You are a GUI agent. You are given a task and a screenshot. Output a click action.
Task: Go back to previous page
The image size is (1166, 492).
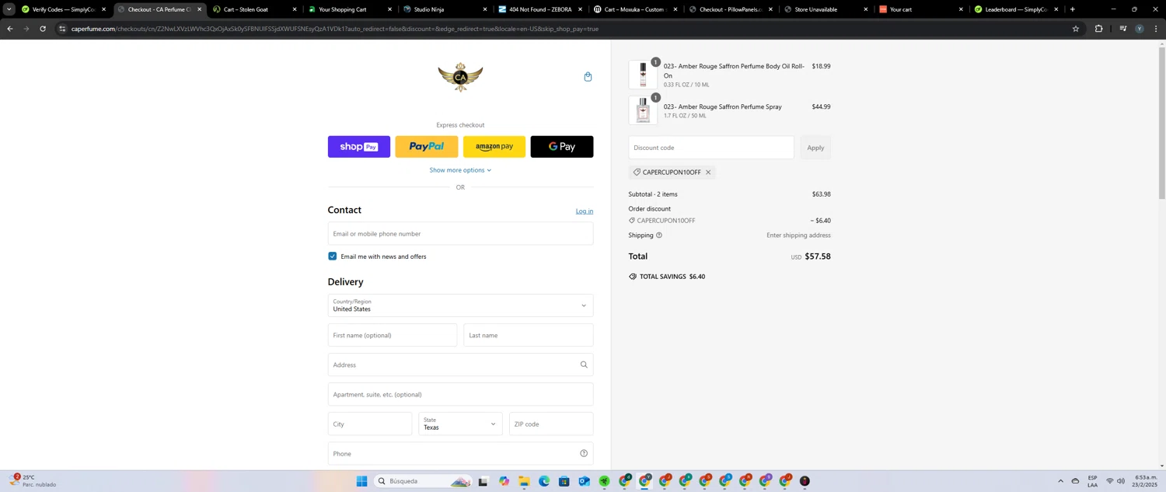(9, 29)
